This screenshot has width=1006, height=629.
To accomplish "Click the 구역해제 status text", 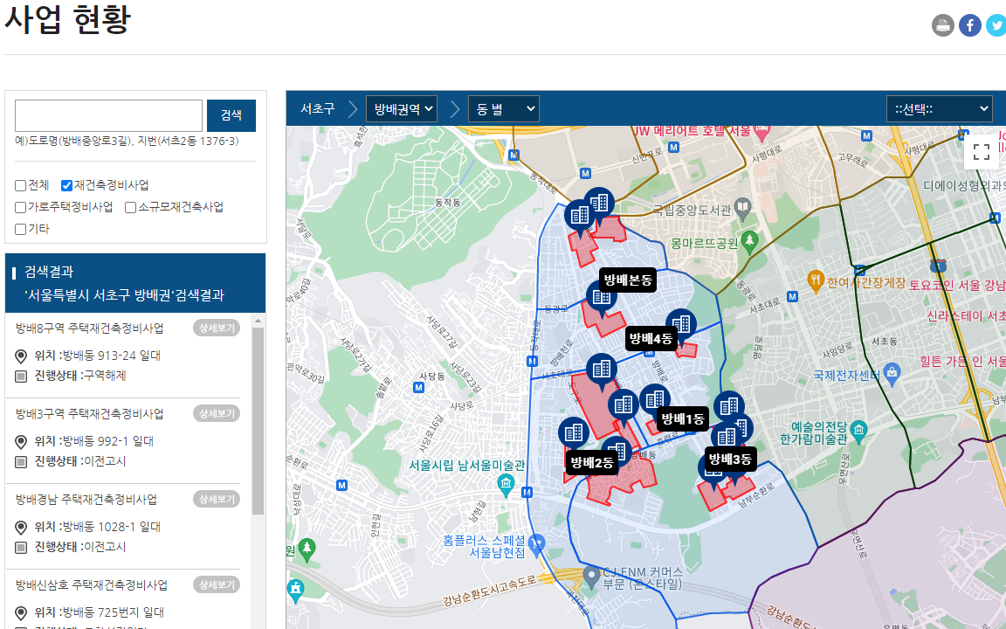I will click(105, 376).
